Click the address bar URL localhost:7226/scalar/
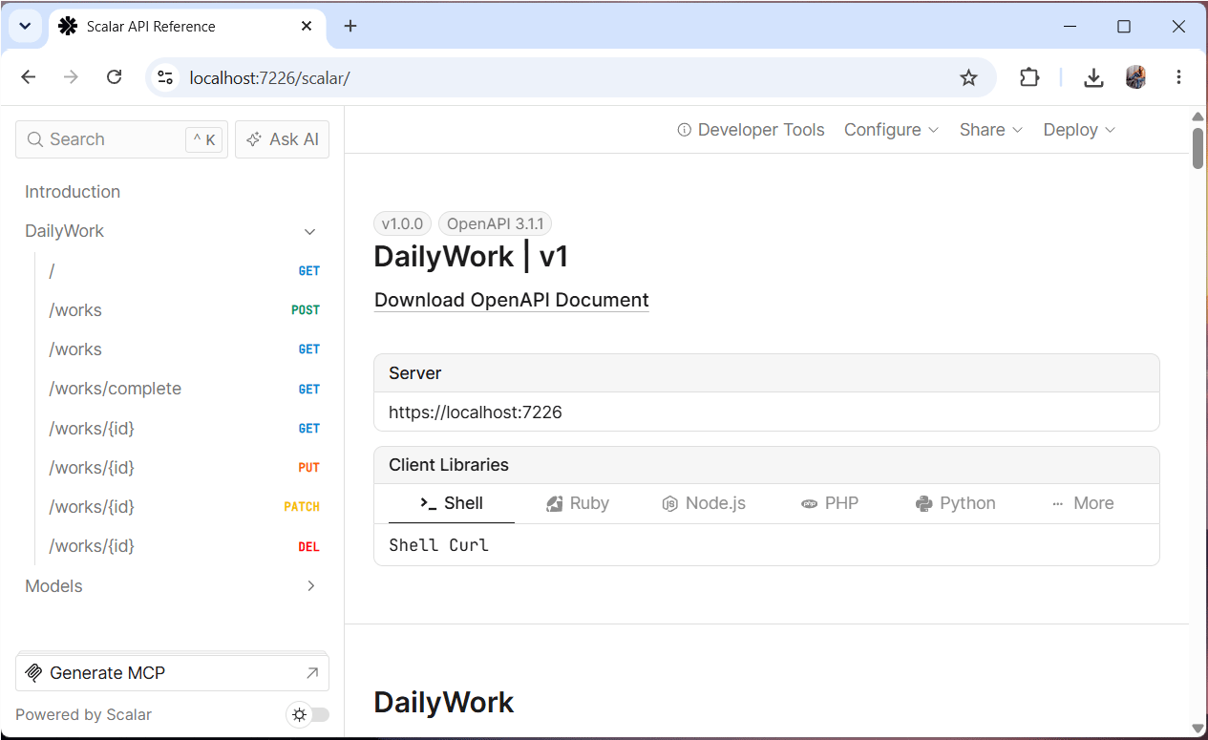The image size is (1208, 740). [x=270, y=78]
